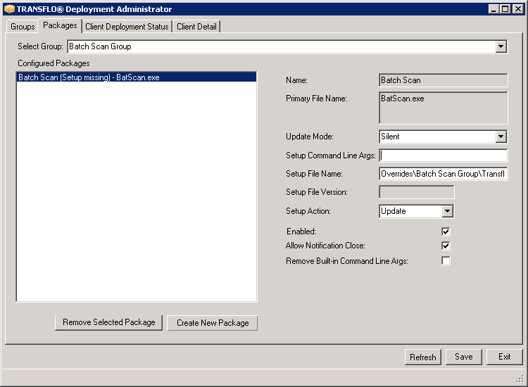
Task: Enable Remove Built-in Command Line Args checkbox
Action: click(x=446, y=261)
